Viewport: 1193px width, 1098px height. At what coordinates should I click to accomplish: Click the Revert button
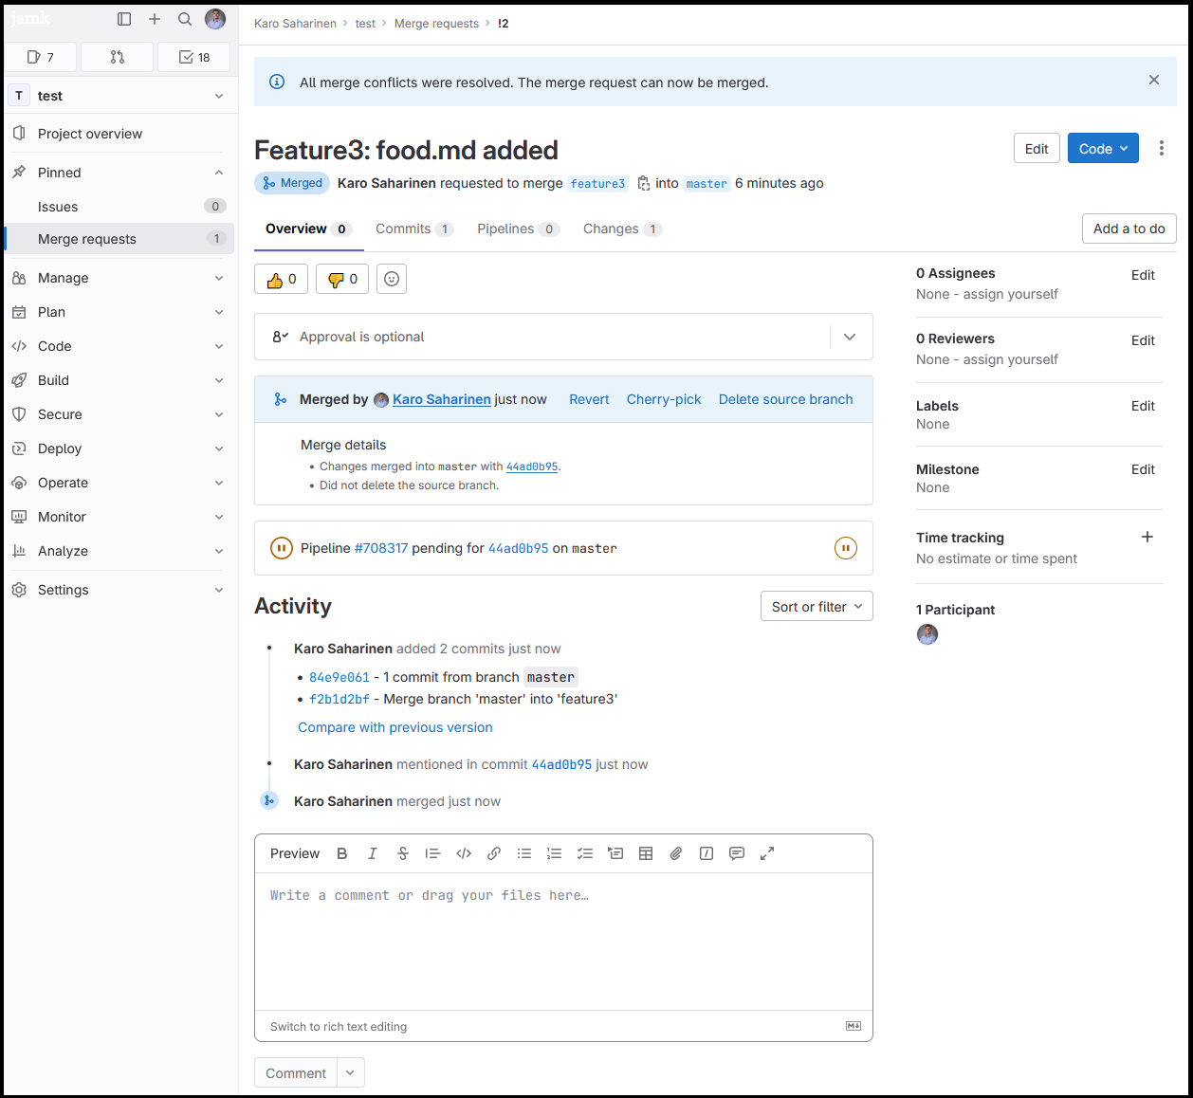click(589, 399)
